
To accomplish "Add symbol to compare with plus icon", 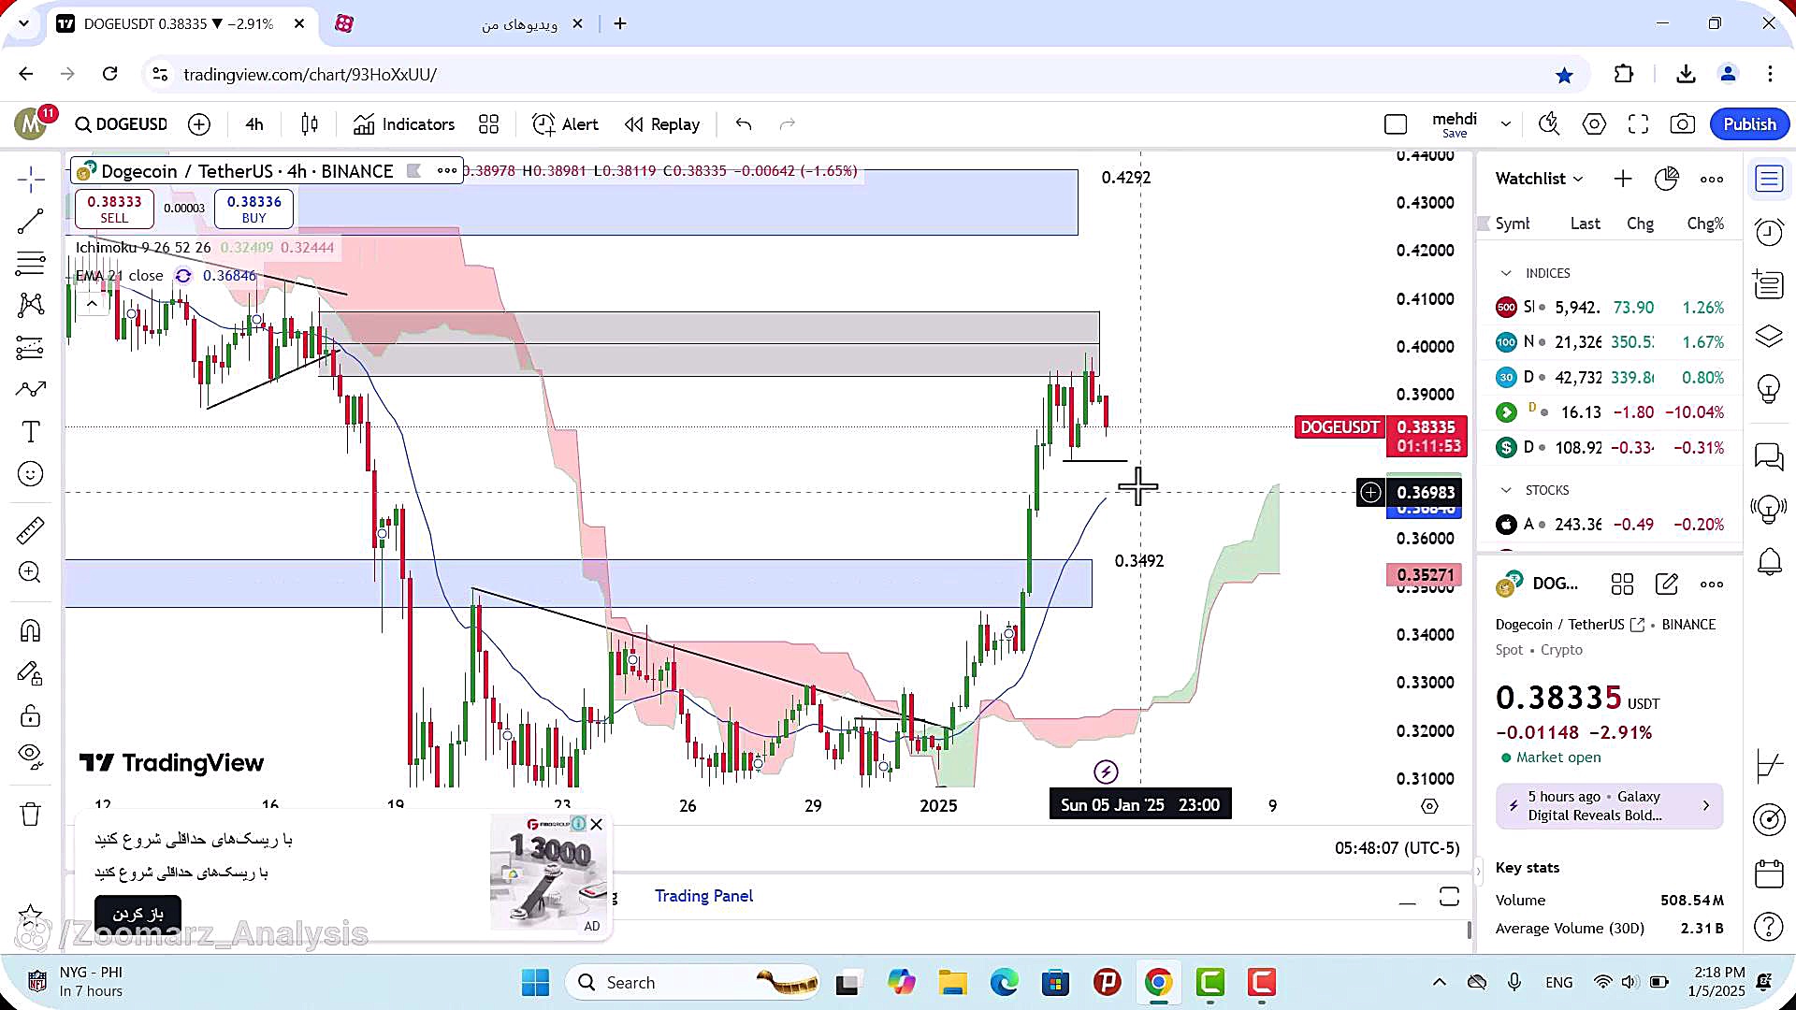I will tap(199, 124).
